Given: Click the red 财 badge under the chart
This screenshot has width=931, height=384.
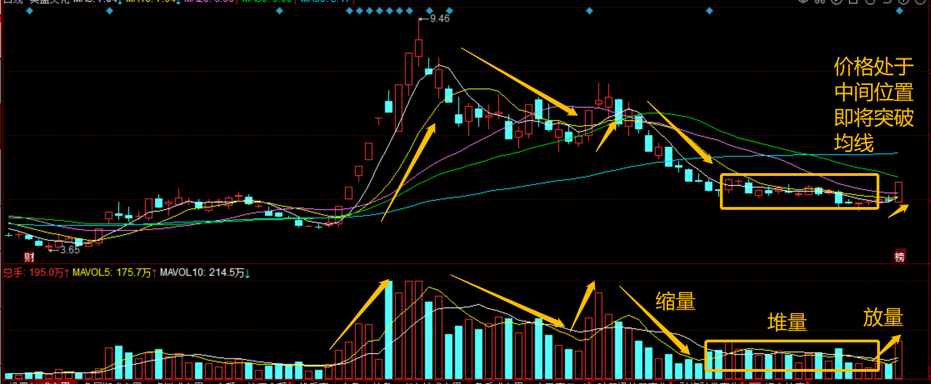Looking at the screenshot, I should tap(29, 257).
